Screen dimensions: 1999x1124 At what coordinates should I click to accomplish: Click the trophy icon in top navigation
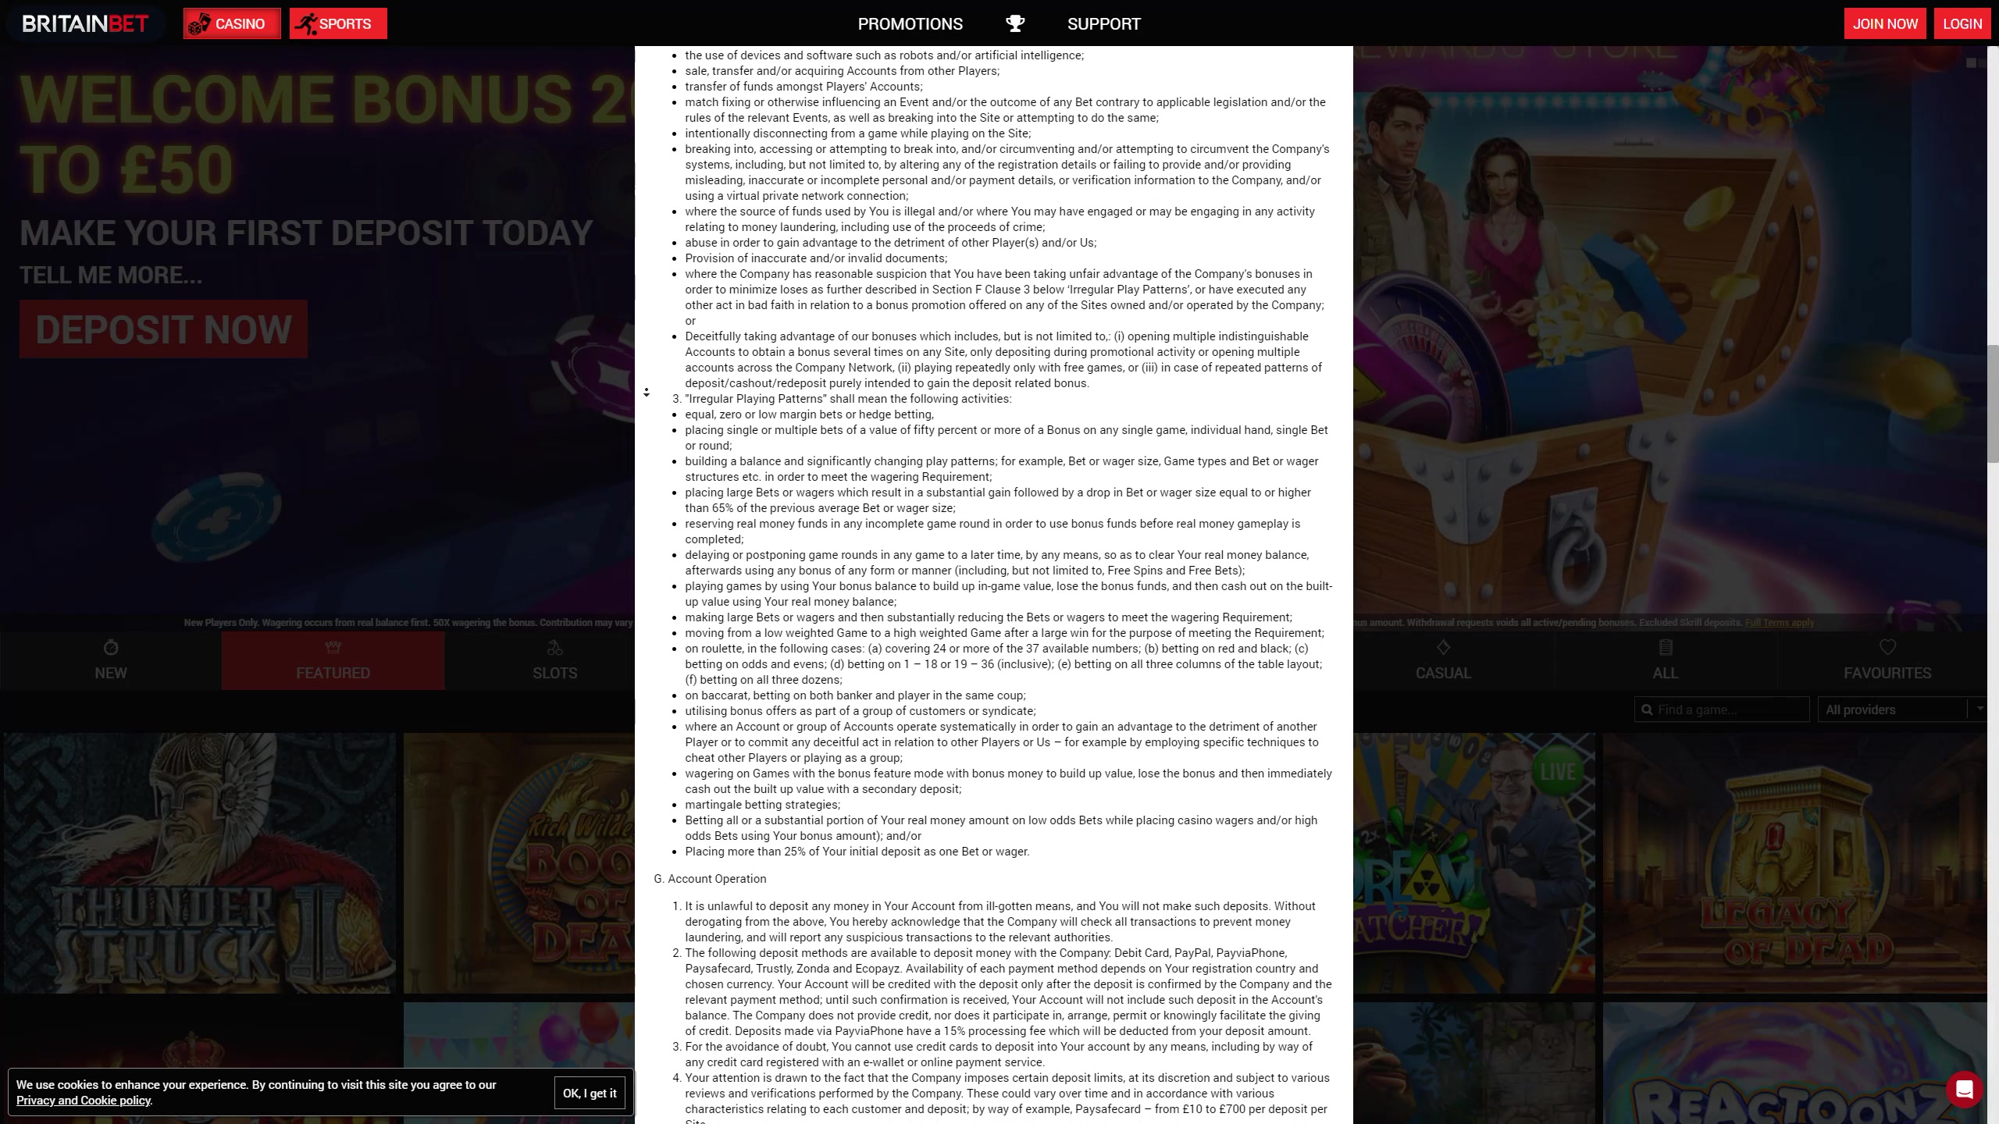click(x=1014, y=23)
